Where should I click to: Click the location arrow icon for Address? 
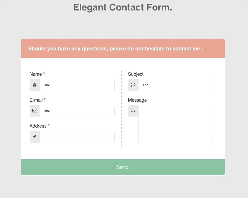35,137
